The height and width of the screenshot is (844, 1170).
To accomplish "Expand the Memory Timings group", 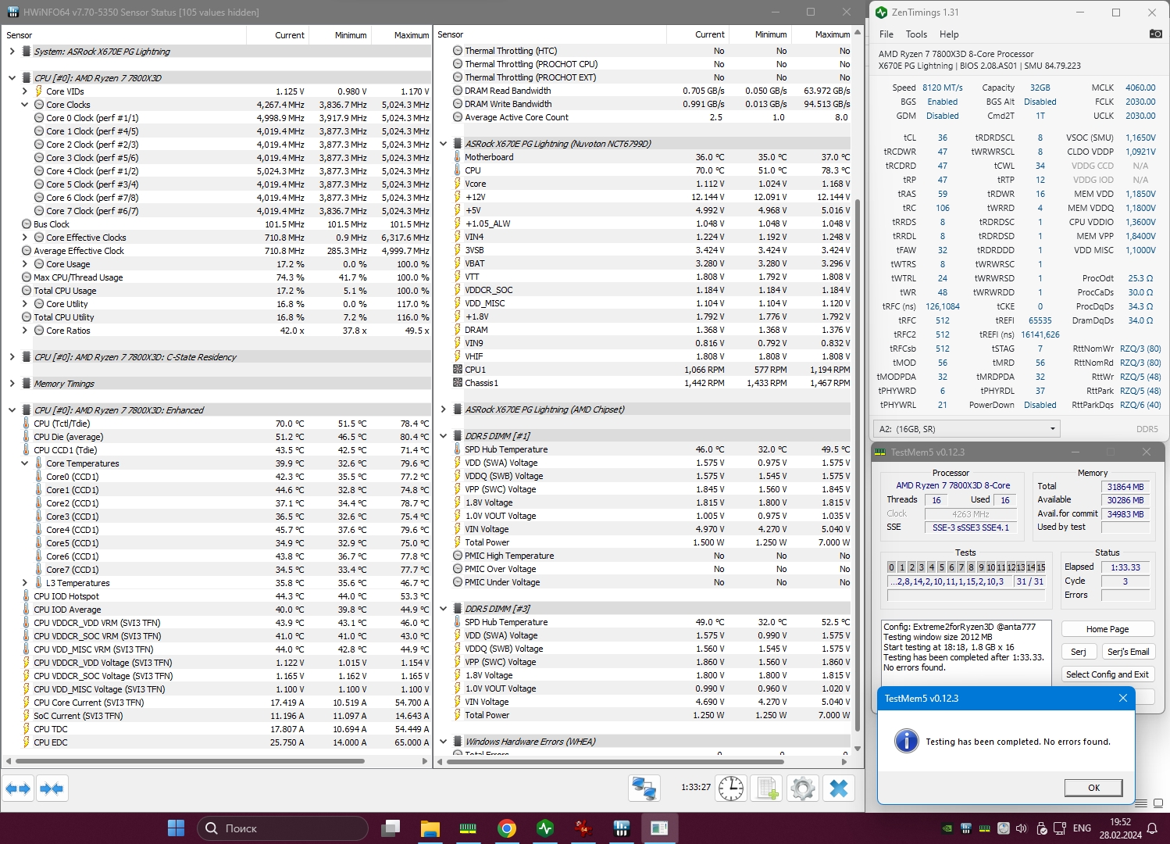I will [12, 384].
